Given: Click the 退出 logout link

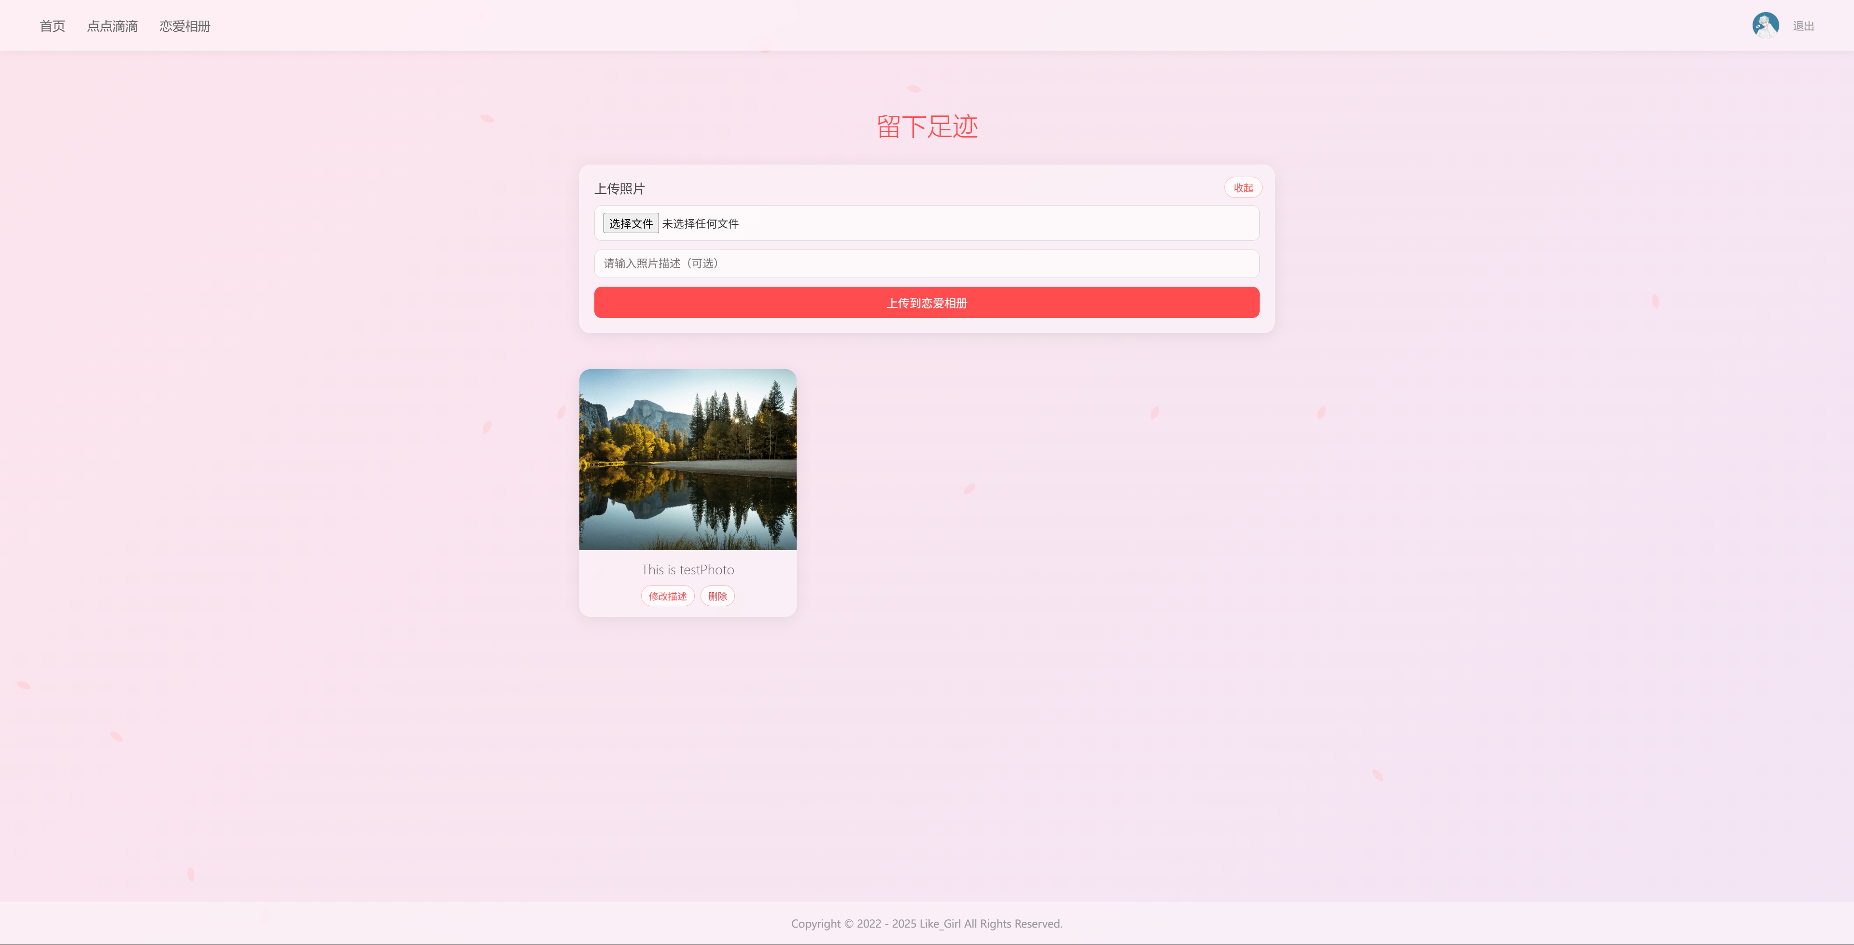Looking at the screenshot, I should (1803, 26).
